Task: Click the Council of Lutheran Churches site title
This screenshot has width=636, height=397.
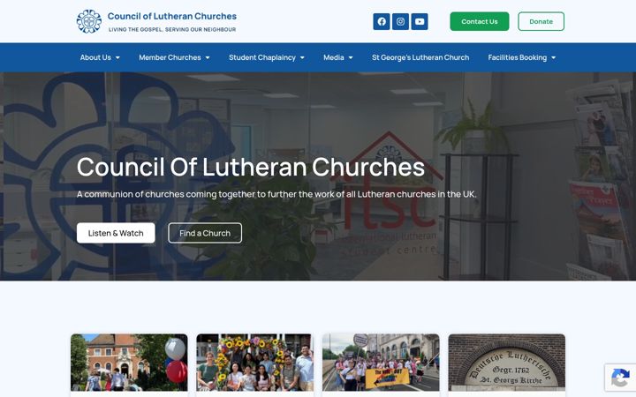Action: coord(172,16)
